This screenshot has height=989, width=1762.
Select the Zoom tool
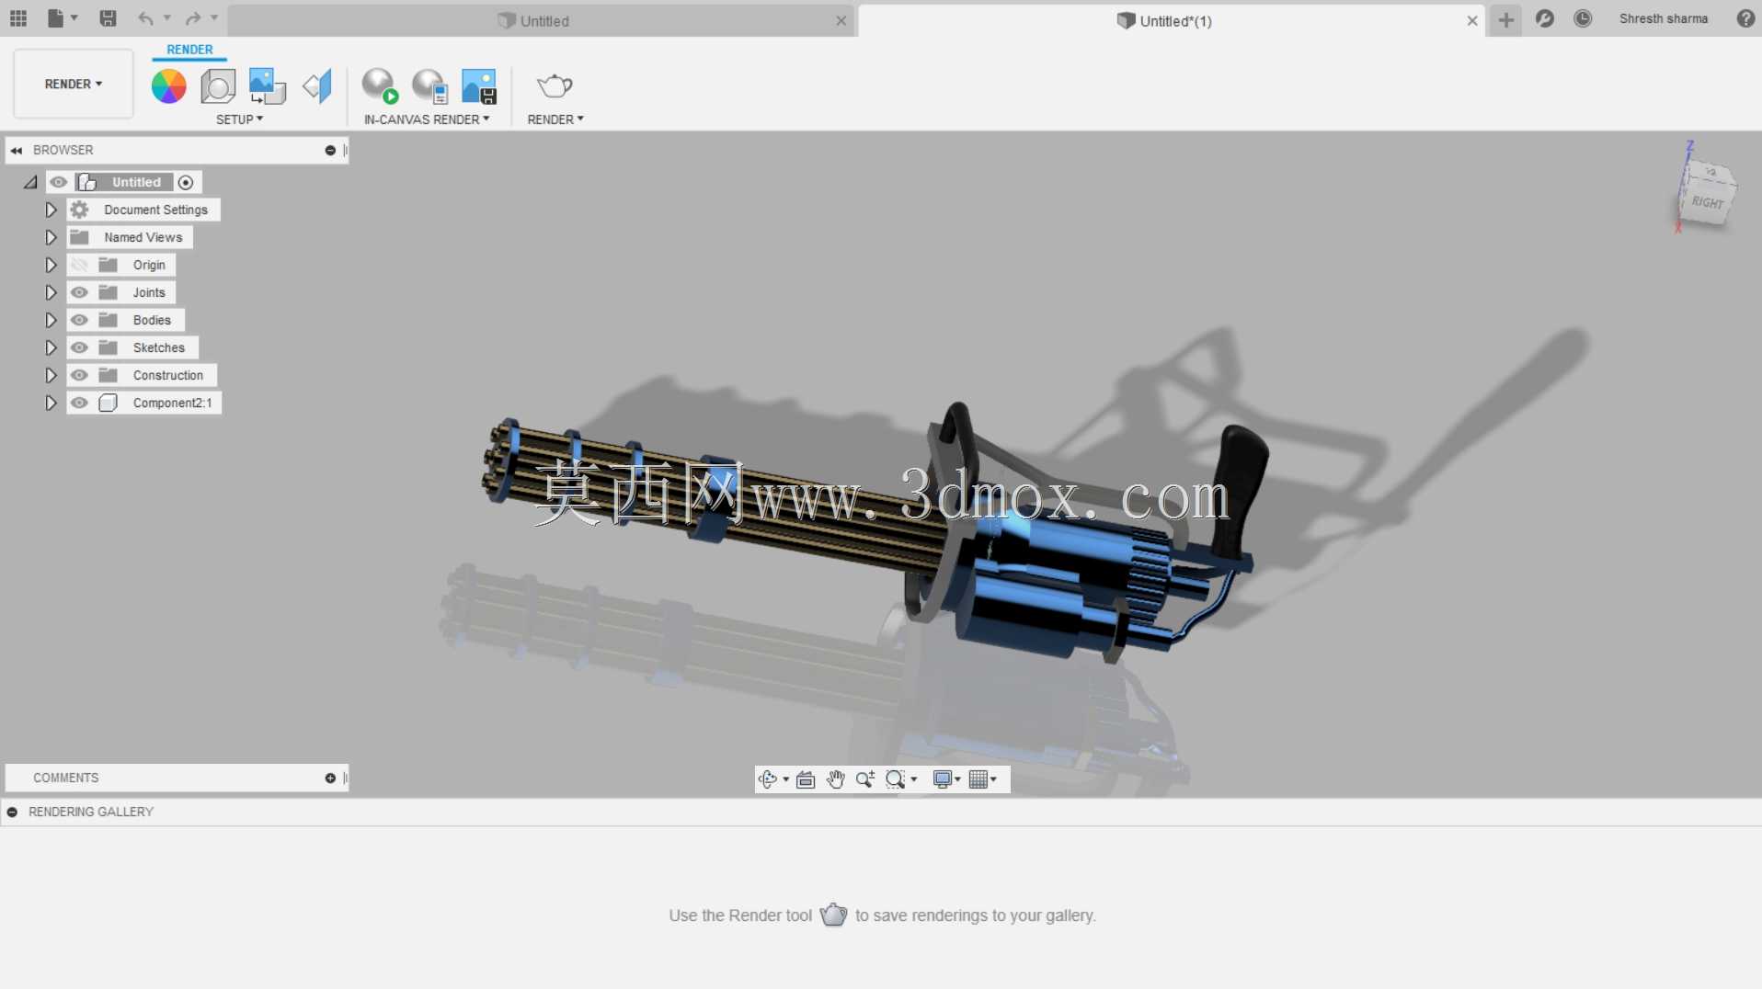[864, 779]
